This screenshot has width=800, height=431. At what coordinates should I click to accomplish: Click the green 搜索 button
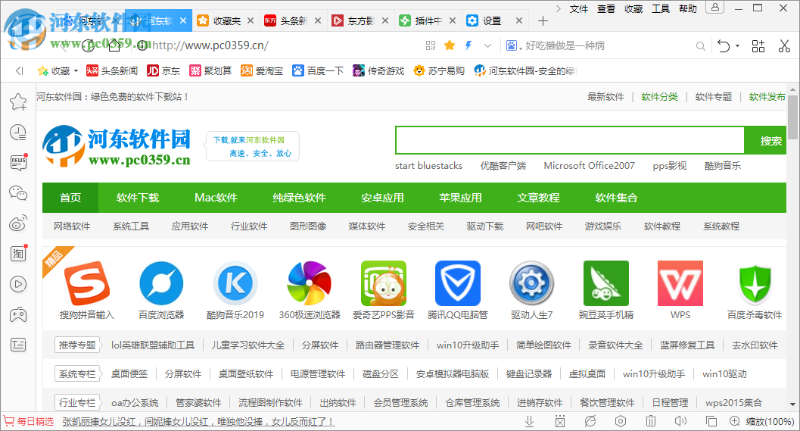pos(766,140)
